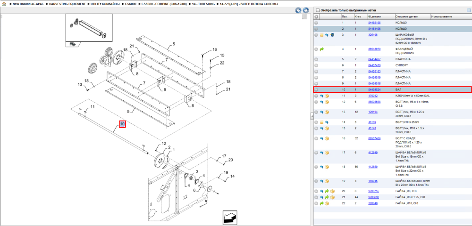Click the green supersession arrow for part 86548970
The image size is (472, 226).
[321, 49]
